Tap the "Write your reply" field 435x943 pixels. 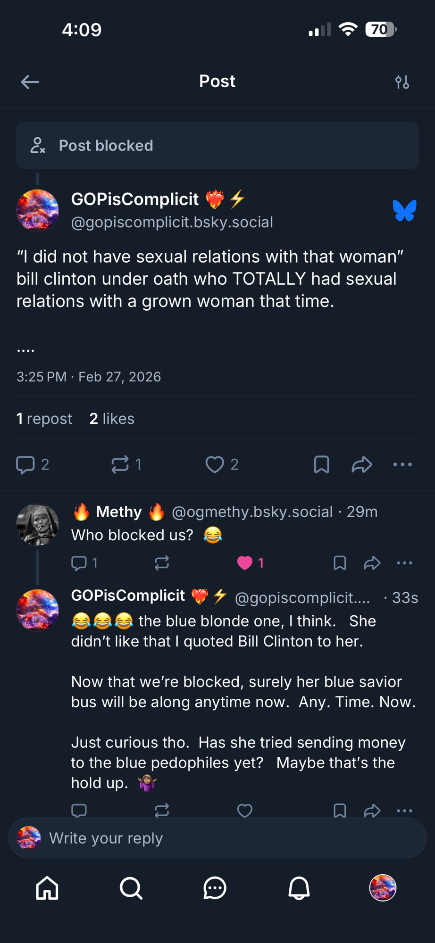(217, 838)
